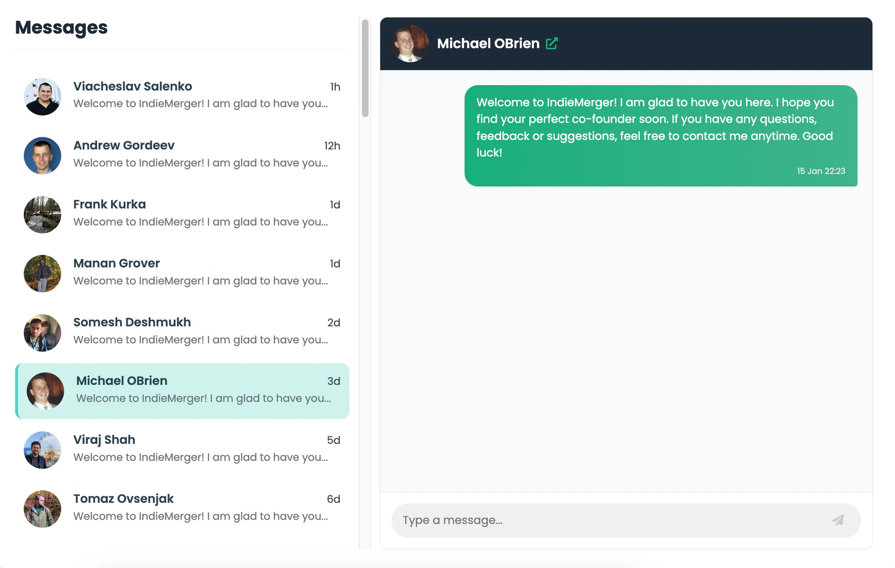Click the send message paper plane icon
This screenshot has height=568, width=895.
(x=838, y=520)
